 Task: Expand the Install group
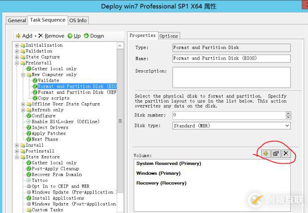tap(17, 145)
